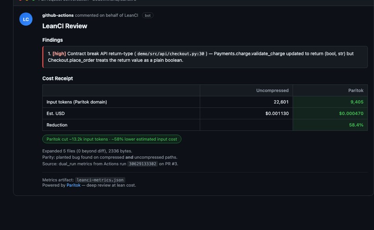Select the Findings heading
The height and width of the screenshot is (230, 374).
[x=52, y=40]
